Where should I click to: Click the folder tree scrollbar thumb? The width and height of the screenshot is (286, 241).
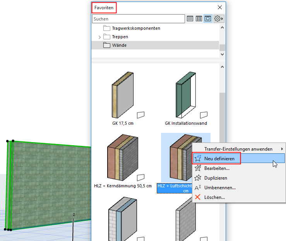click(222, 48)
